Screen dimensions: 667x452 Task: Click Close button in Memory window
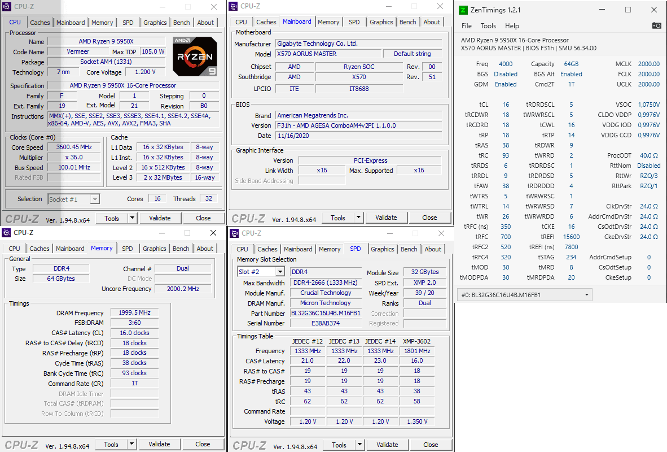point(203,444)
